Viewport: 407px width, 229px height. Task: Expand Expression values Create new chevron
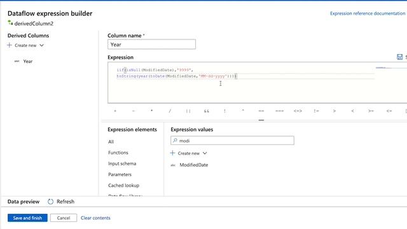coord(205,153)
